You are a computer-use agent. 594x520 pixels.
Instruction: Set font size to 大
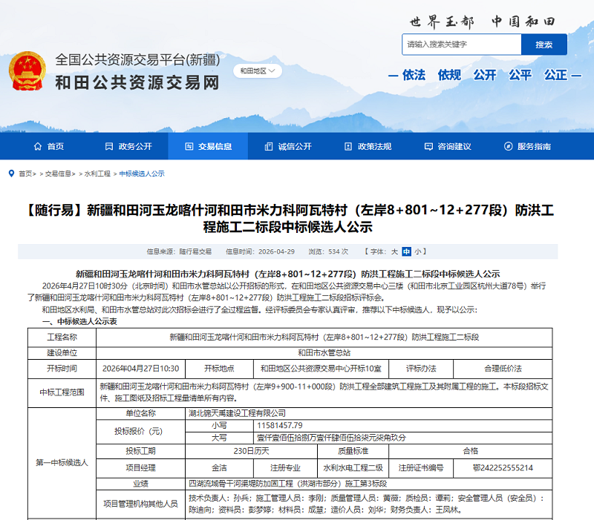pos(394,251)
